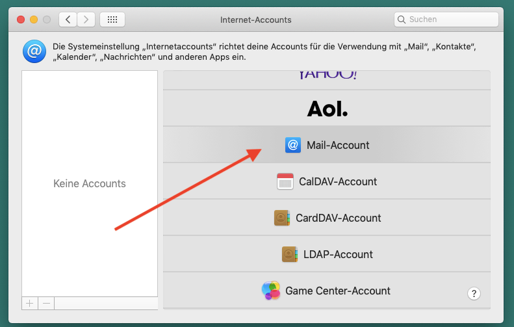Select the Yahoo! account provider

point(327,75)
